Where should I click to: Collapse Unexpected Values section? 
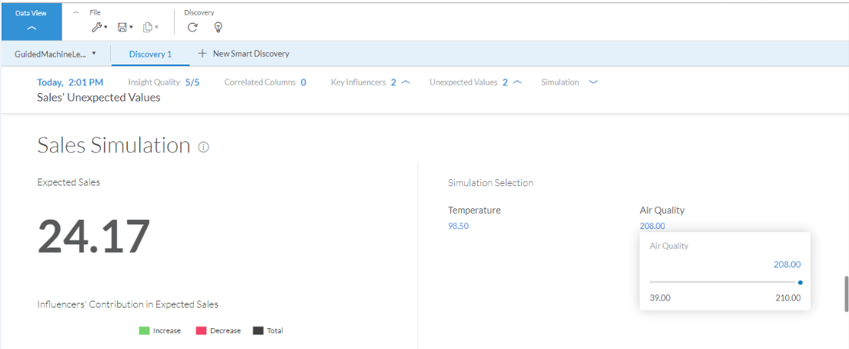tap(517, 82)
